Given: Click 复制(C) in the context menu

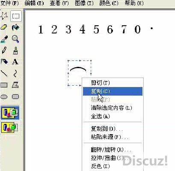Looking at the screenshot, I should tap(113, 91).
